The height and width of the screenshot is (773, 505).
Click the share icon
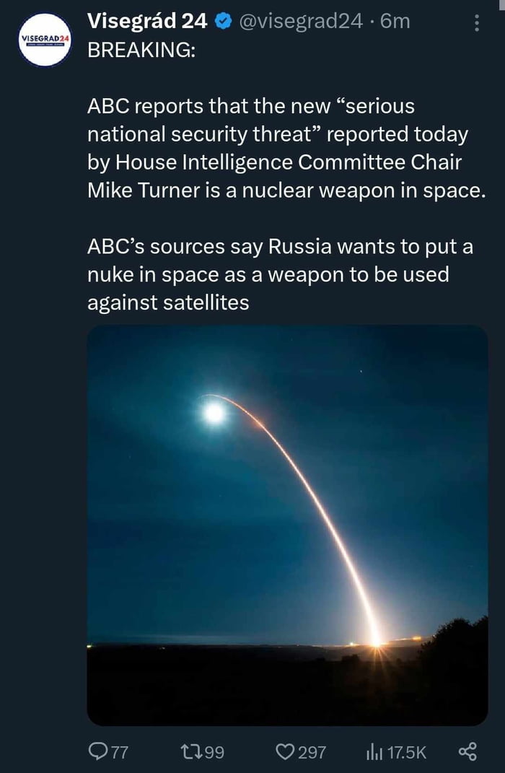point(468,752)
